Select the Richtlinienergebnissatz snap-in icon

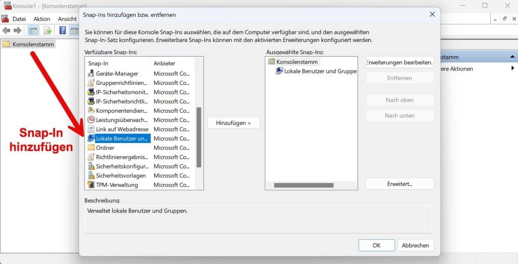(x=91, y=157)
